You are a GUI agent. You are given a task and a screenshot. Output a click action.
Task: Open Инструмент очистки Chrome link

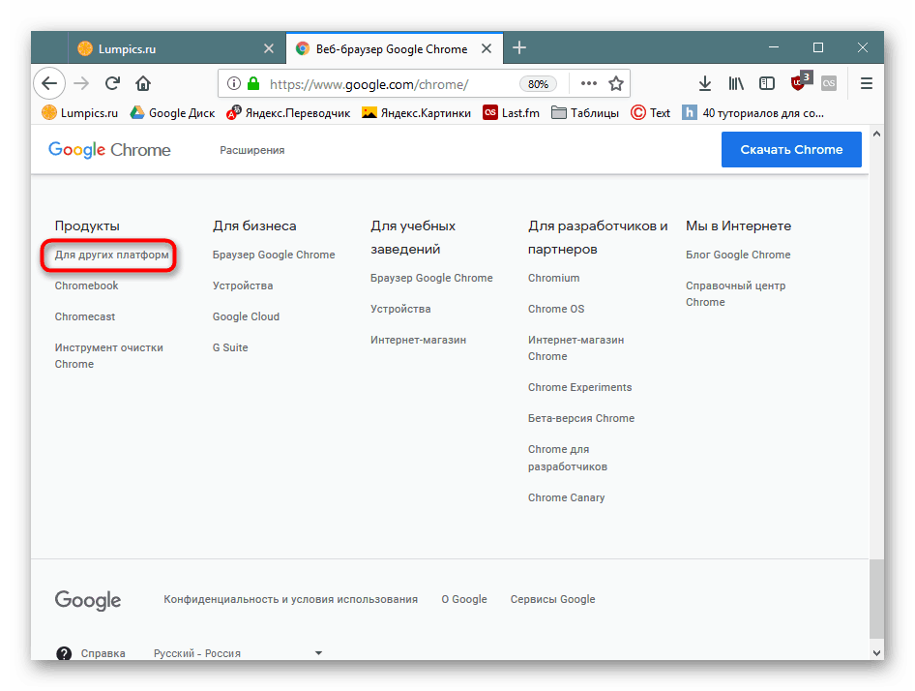click(108, 356)
